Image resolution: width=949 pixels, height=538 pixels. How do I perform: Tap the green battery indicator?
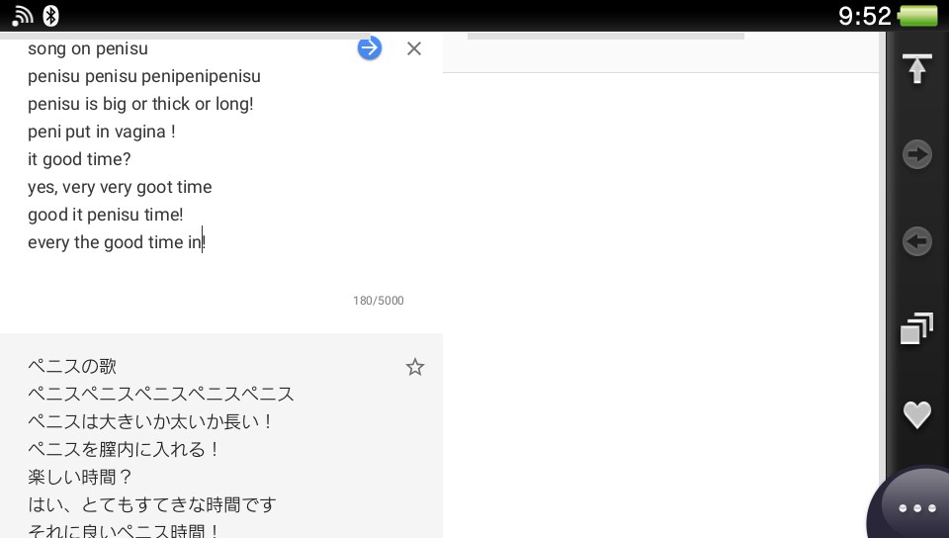coord(918,16)
